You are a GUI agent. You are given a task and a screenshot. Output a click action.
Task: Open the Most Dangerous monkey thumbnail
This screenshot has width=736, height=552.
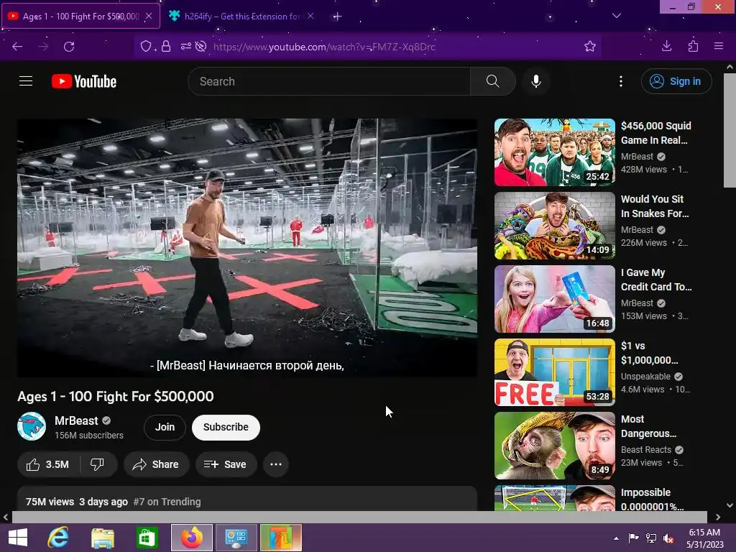[554, 446]
